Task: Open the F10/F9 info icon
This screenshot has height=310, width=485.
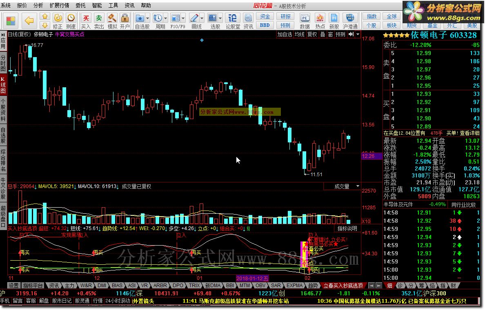Action: click(x=176, y=18)
